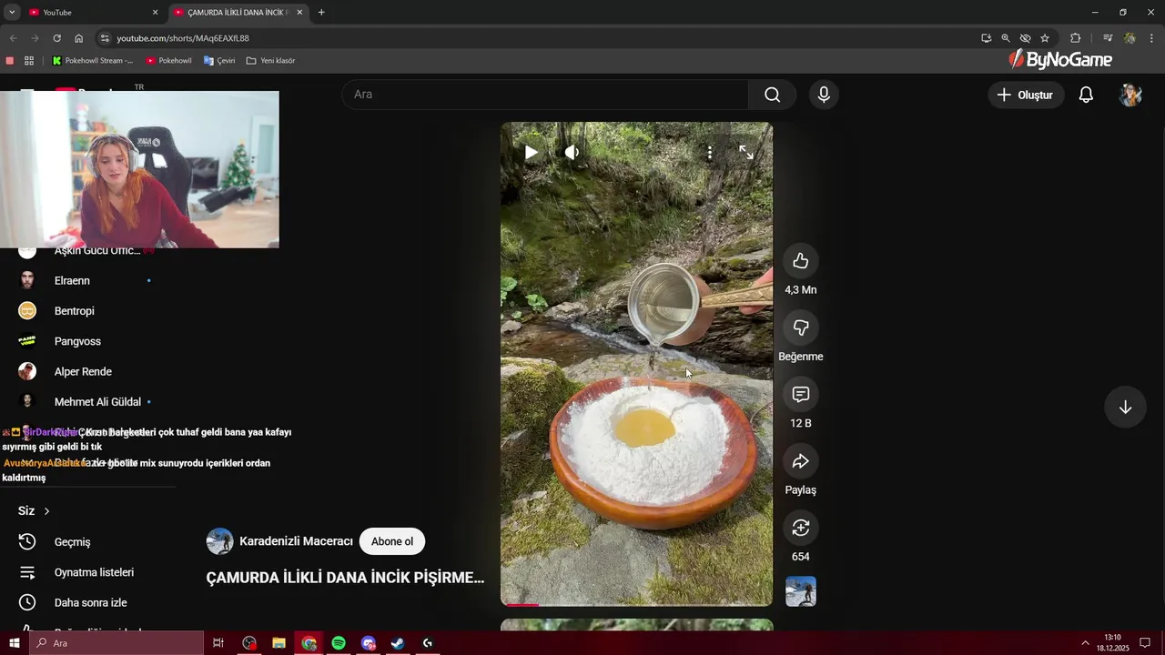Image resolution: width=1165 pixels, height=655 pixels.
Task: Open OBS Studio from the taskbar
Action: click(x=249, y=643)
